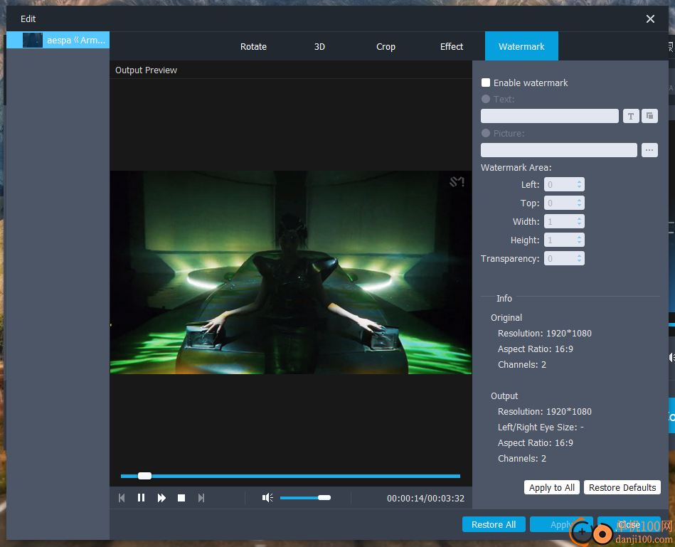Screen dimensions: 675x547
Task: Increase the Left value stepper
Action: pyautogui.click(x=580, y=181)
